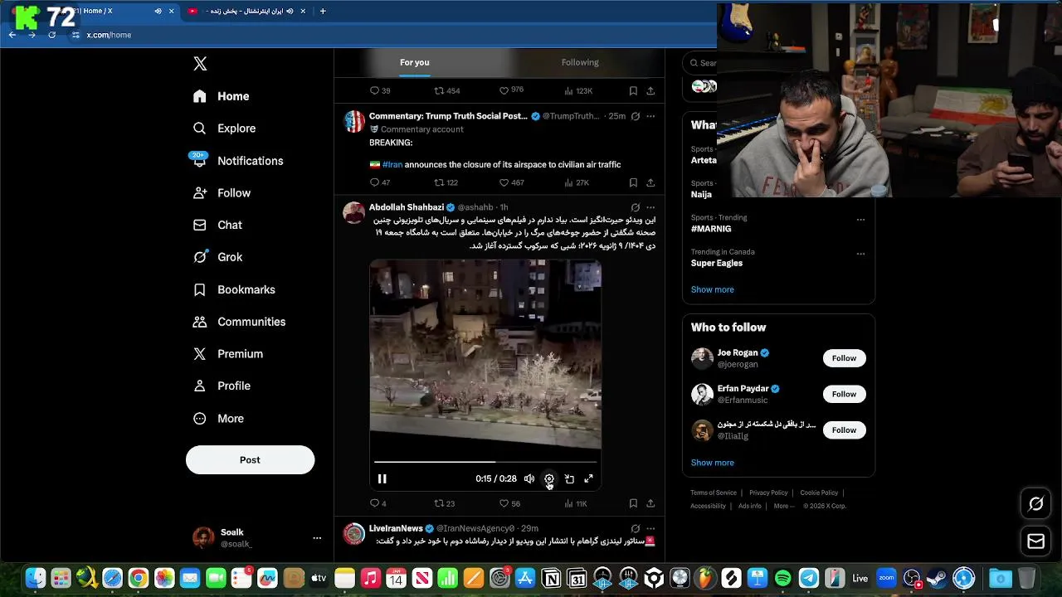The width and height of the screenshot is (1062, 597).
Task: Enter fullscreen on the video
Action: point(588,478)
